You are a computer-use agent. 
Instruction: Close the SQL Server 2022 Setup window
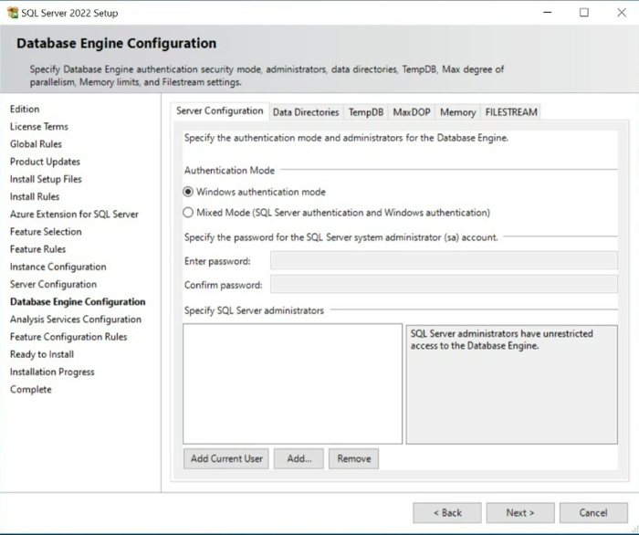pyautogui.click(x=622, y=13)
